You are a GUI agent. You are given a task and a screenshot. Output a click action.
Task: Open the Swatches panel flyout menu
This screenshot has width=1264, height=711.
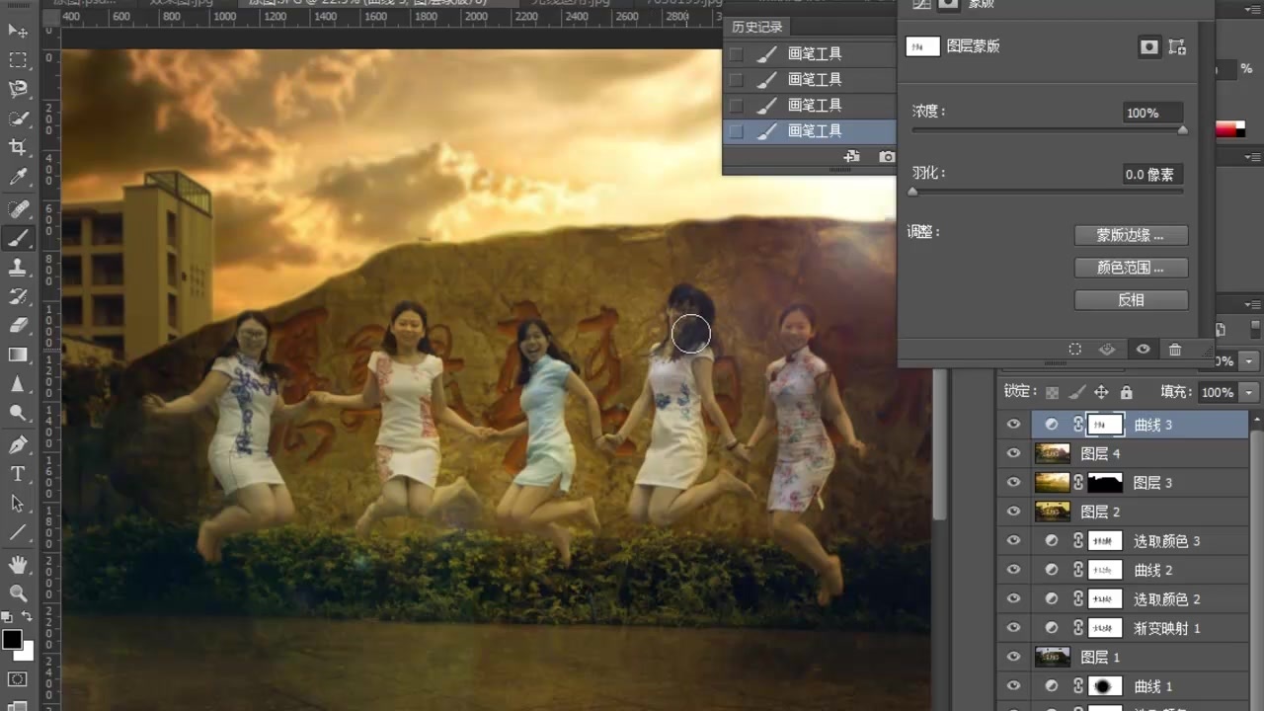(1253, 157)
